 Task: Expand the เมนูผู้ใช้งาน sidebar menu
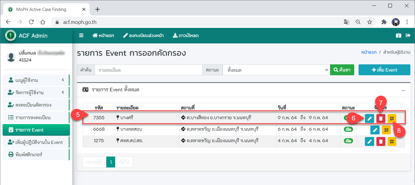pos(36,80)
